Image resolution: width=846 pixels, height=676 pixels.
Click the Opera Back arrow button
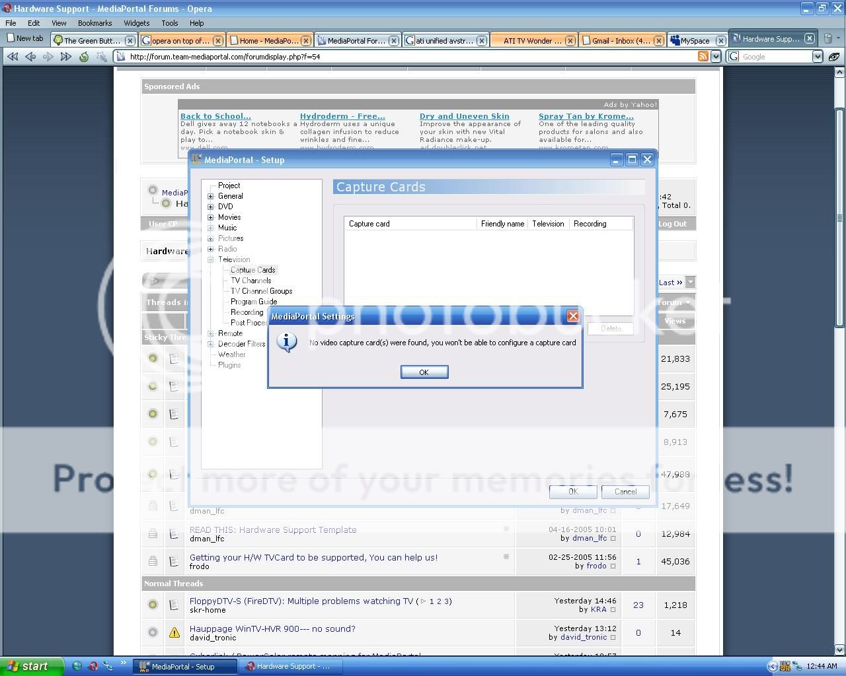30,57
